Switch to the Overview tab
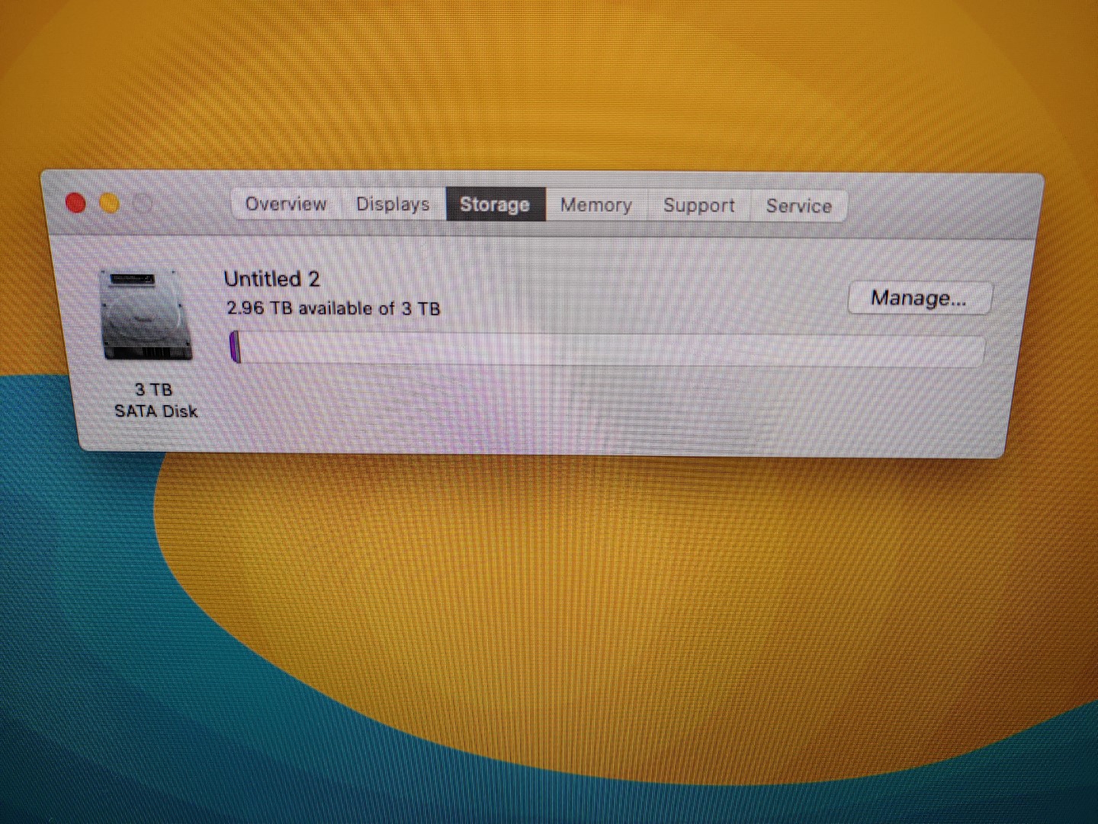This screenshot has width=1098, height=824. click(x=286, y=204)
